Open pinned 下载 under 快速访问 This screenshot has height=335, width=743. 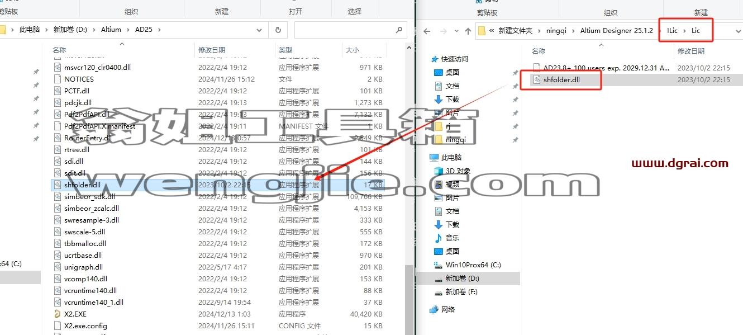[x=452, y=99]
